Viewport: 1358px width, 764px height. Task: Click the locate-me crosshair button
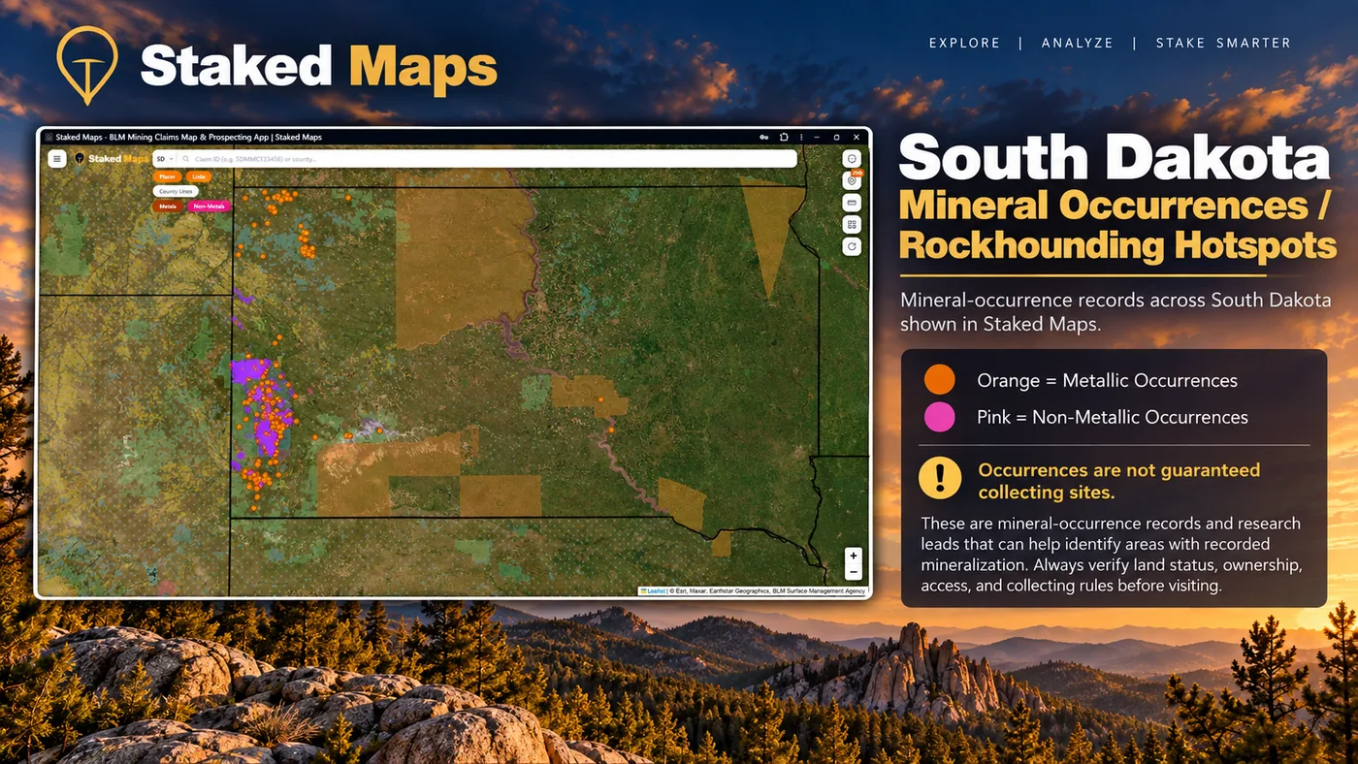[x=852, y=159]
